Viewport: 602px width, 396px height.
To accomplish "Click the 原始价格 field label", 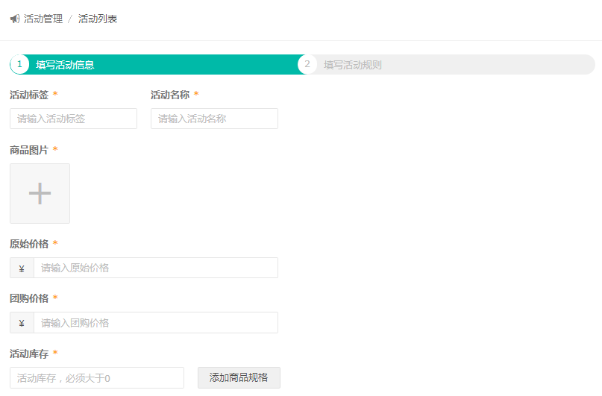I will pos(29,244).
